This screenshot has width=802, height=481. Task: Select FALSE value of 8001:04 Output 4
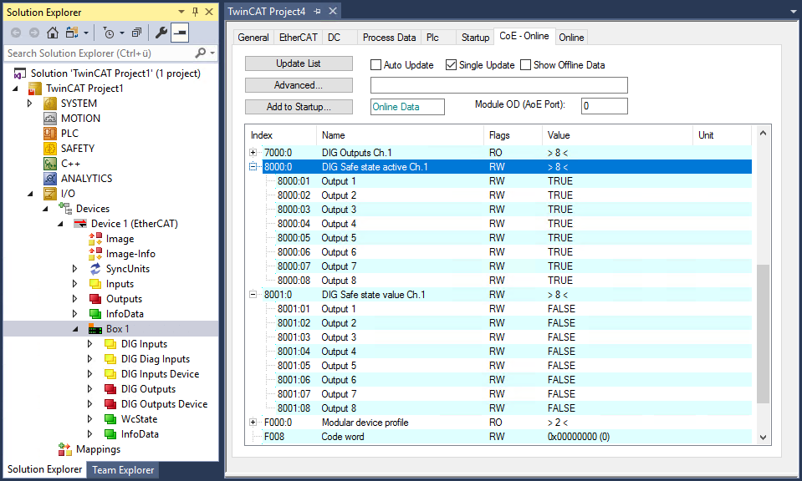click(x=561, y=352)
